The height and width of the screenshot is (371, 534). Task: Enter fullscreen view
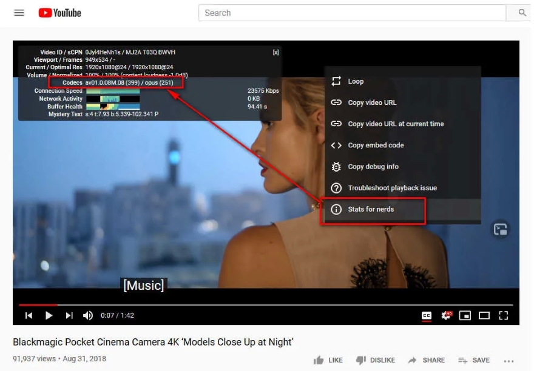tap(504, 315)
